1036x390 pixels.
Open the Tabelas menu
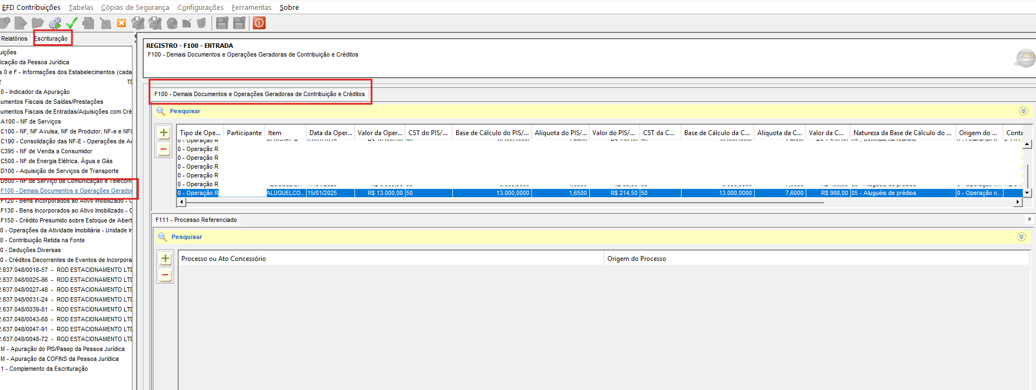(81, 7)
